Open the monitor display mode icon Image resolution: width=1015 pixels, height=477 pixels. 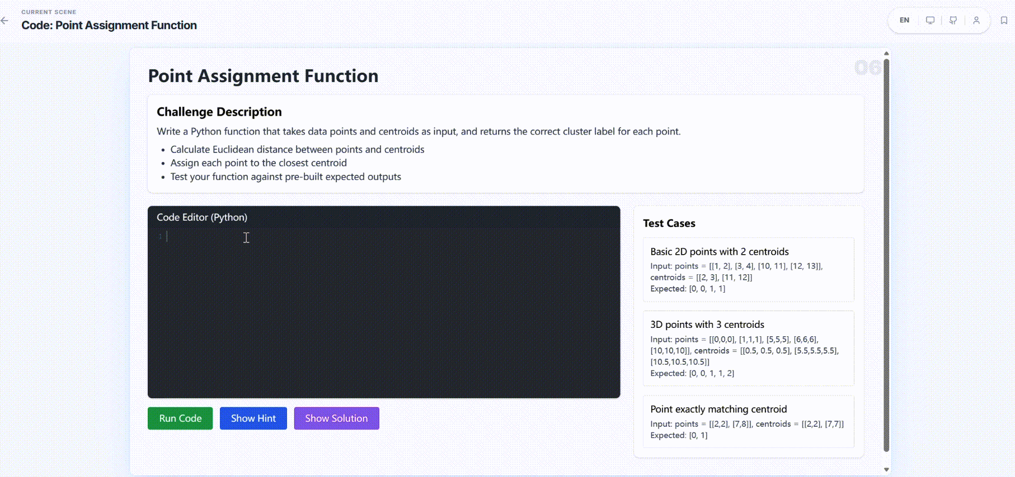pos(930,20)
